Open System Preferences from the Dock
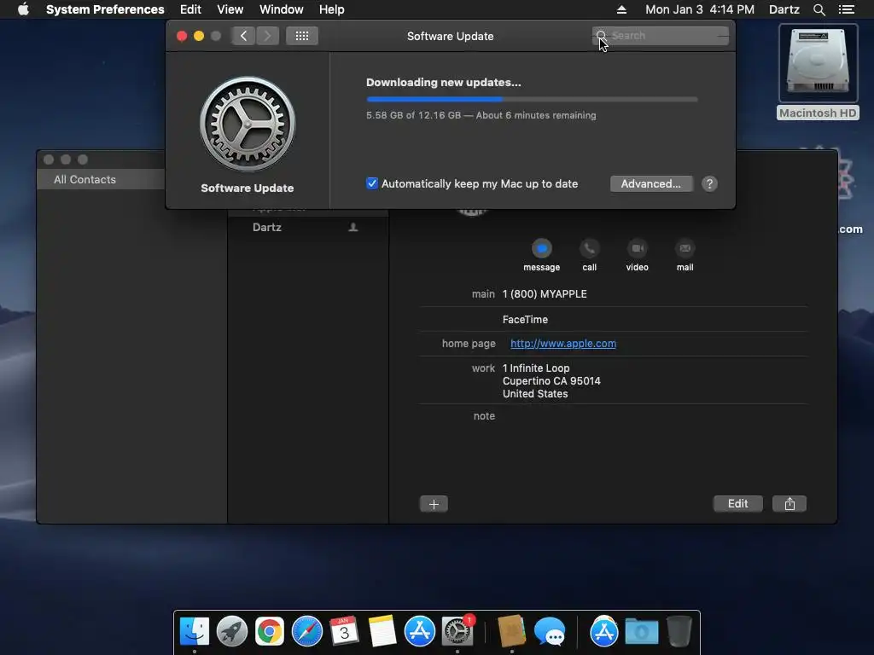 coord(457,632)
